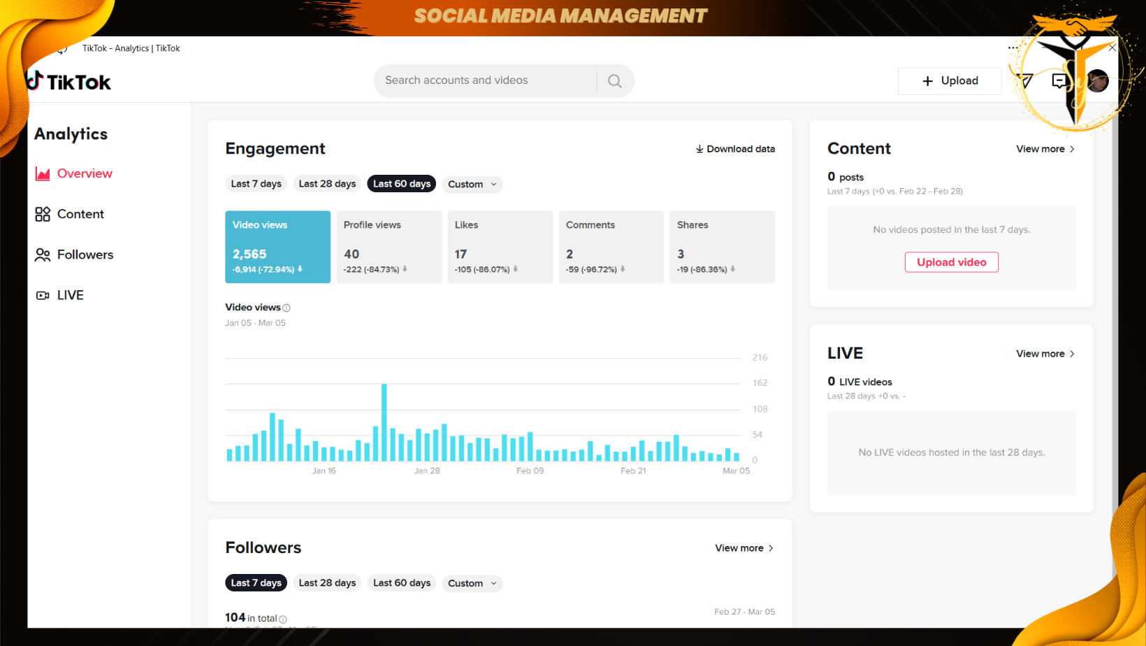Image resolution: width=1146 pixels, height=646 pixels.
Task: Select Followers Last 7 days filter
Action: click(x=256, y=583)
